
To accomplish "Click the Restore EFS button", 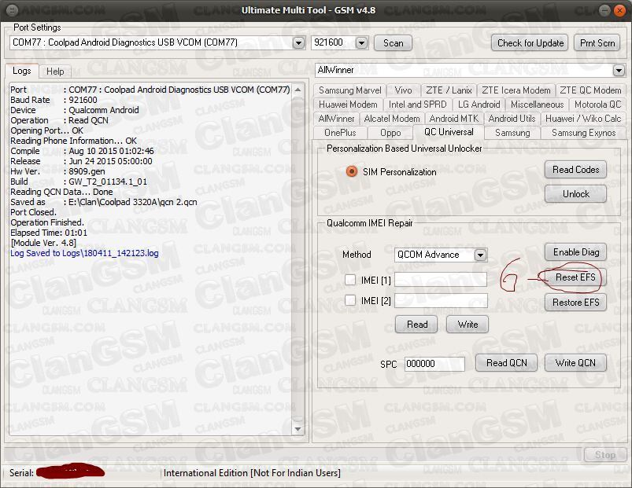I will point(575,303).
